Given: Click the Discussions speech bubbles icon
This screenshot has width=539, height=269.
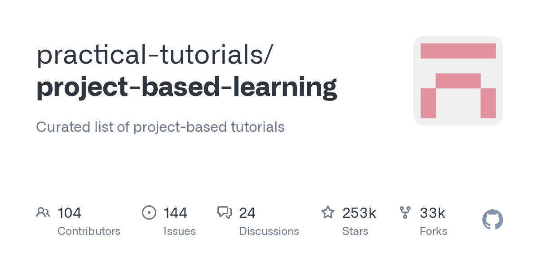Looking at the screenshot, I should tap(225, 213).
